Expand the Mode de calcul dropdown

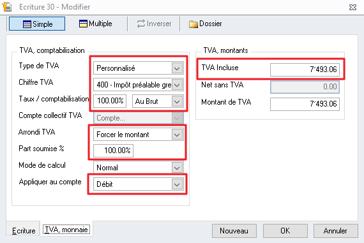coord(177,168)
